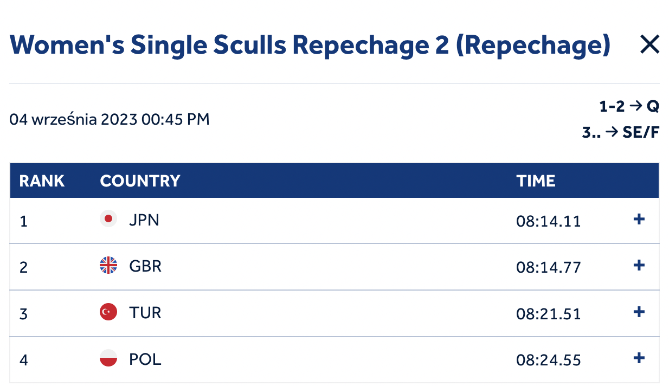Click the 1-2 → Q qualification note
This screenshot has width=669, height=386.
[629, 106]
